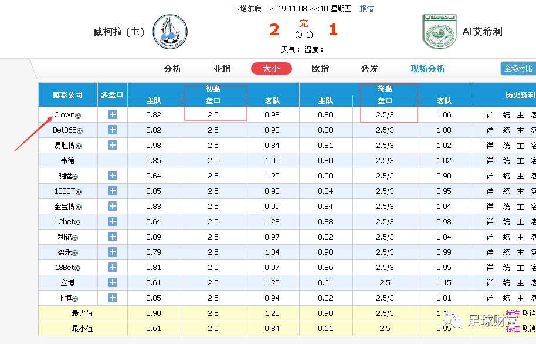Click soccer ball icon next to 平博

[75, 299]
